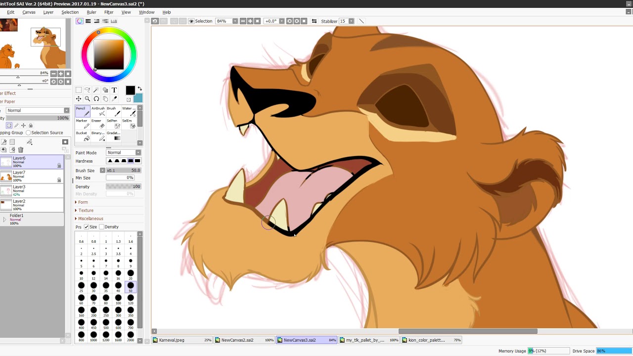The image size is (633, 356).
Task: Zoom out with the toolbar minus button
Action: (243, 21)
